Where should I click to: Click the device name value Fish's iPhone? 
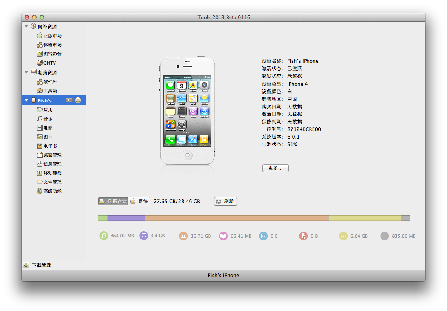point(303,61)
